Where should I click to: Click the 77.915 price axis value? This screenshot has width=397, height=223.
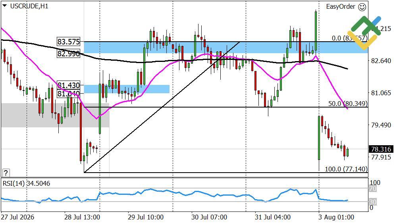381,157
